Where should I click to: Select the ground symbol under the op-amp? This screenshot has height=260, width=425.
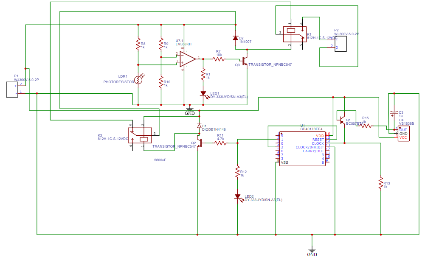coord(190,108)
